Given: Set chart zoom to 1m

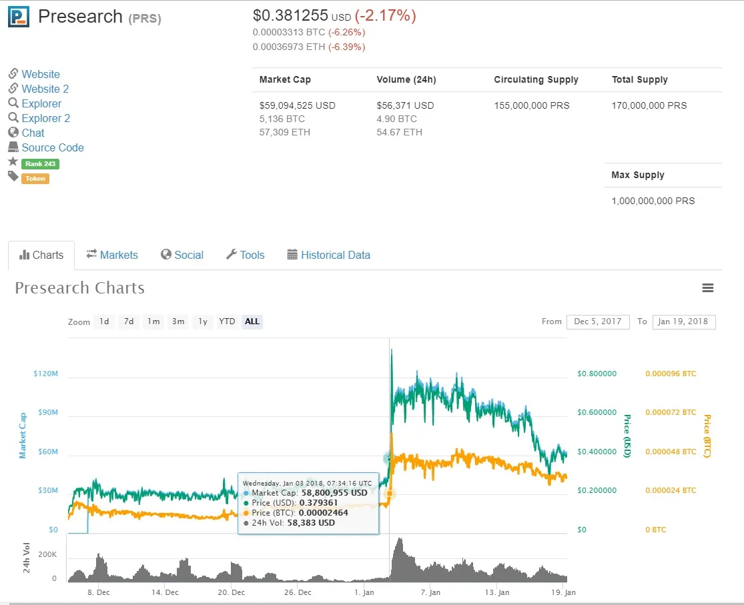Looking at the screenshot, I should click(153, 322).
